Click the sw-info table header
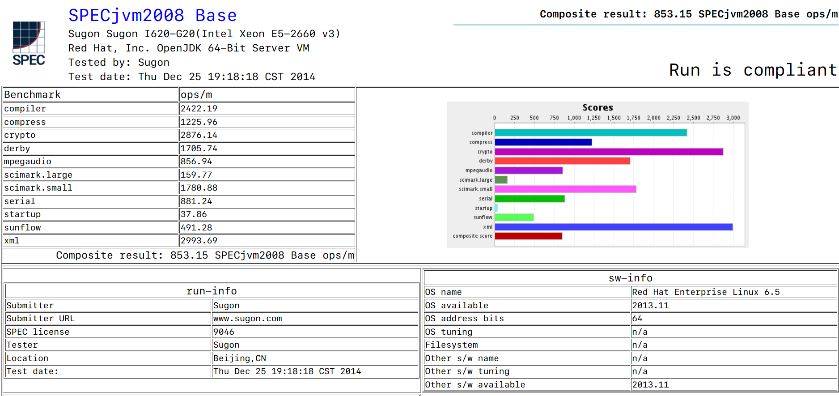The width and height of the screenshot is (839, 396). click(x=630, y=278)
